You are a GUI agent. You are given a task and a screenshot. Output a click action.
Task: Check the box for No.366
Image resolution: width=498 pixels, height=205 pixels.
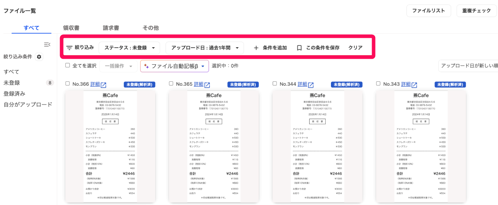point(68,84)
